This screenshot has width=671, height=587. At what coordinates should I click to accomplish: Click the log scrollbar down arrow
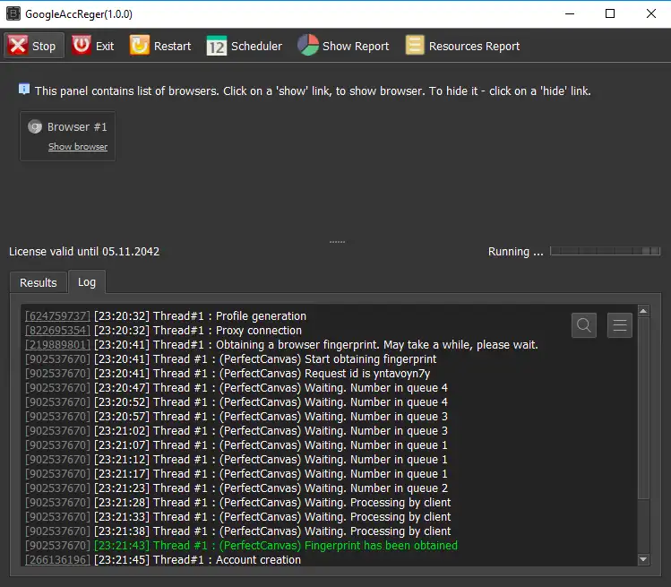coord(643,559)
